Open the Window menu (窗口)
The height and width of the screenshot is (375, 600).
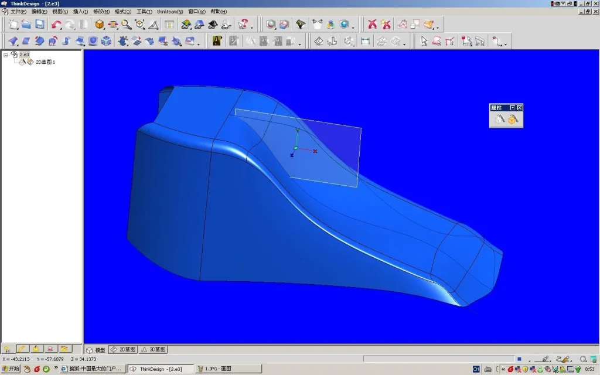point(197,12)
